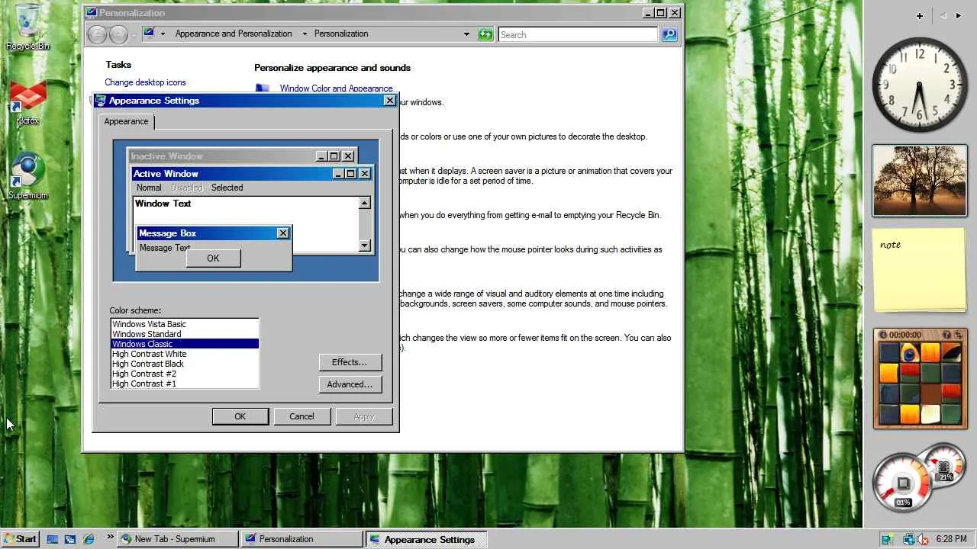This screenshot has width=977, height=549.
Task: Expand the address bar history dropdown
Action: (466, 34)
